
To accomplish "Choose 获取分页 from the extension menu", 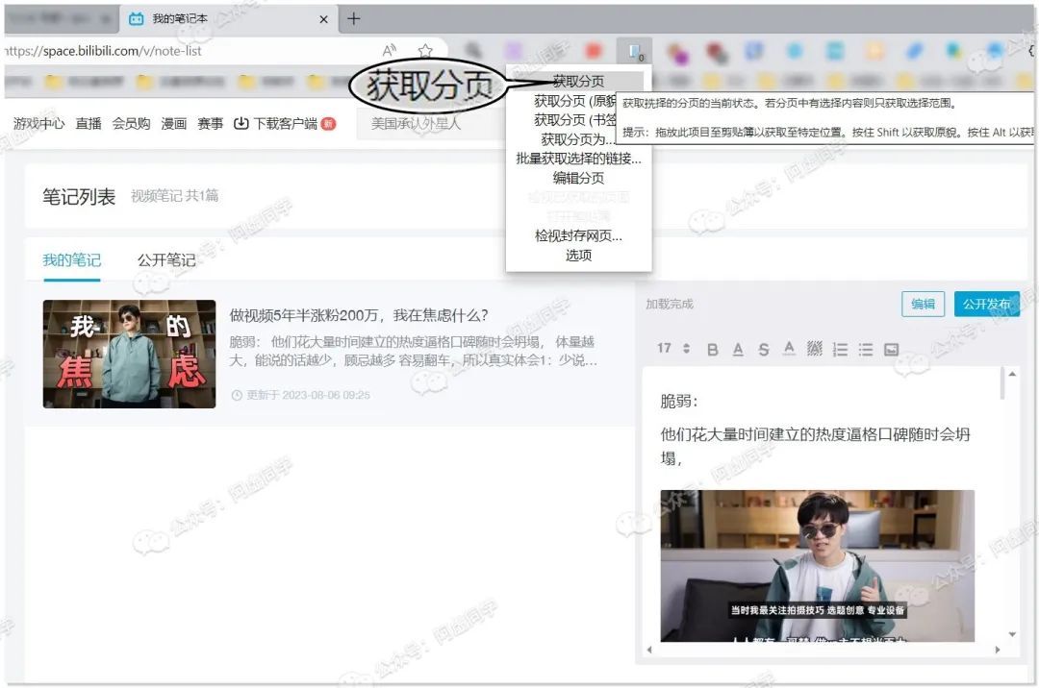I will pyautogui.click(x=578, y=82).
